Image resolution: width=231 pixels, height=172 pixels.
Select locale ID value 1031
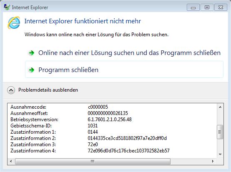[x=93, y=126]
